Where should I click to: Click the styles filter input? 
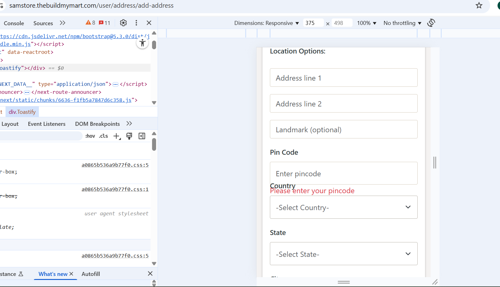41,136
